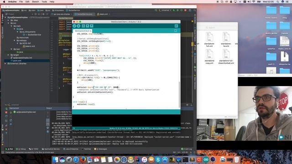This screenshot has width=292, height=164.
Task: Click the Apple menu icon
Action: 4,2
